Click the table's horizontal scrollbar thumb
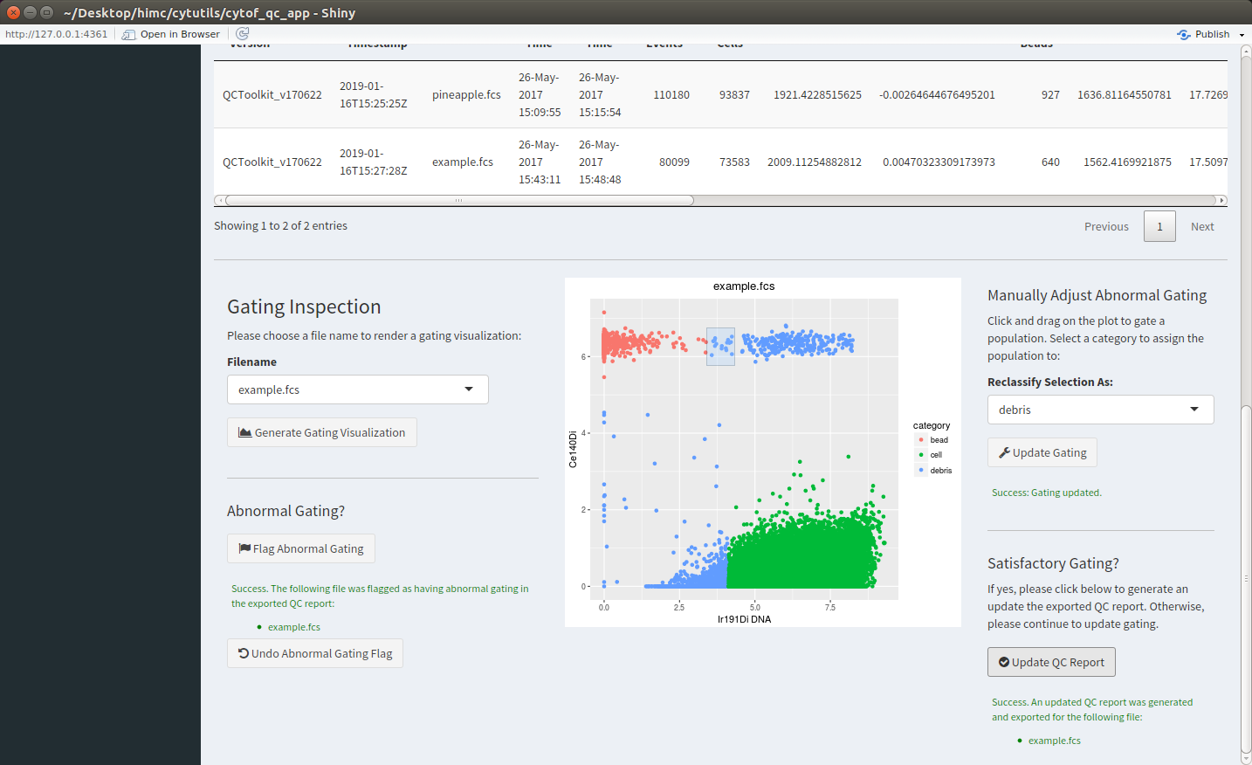 (x=459, y=201)
